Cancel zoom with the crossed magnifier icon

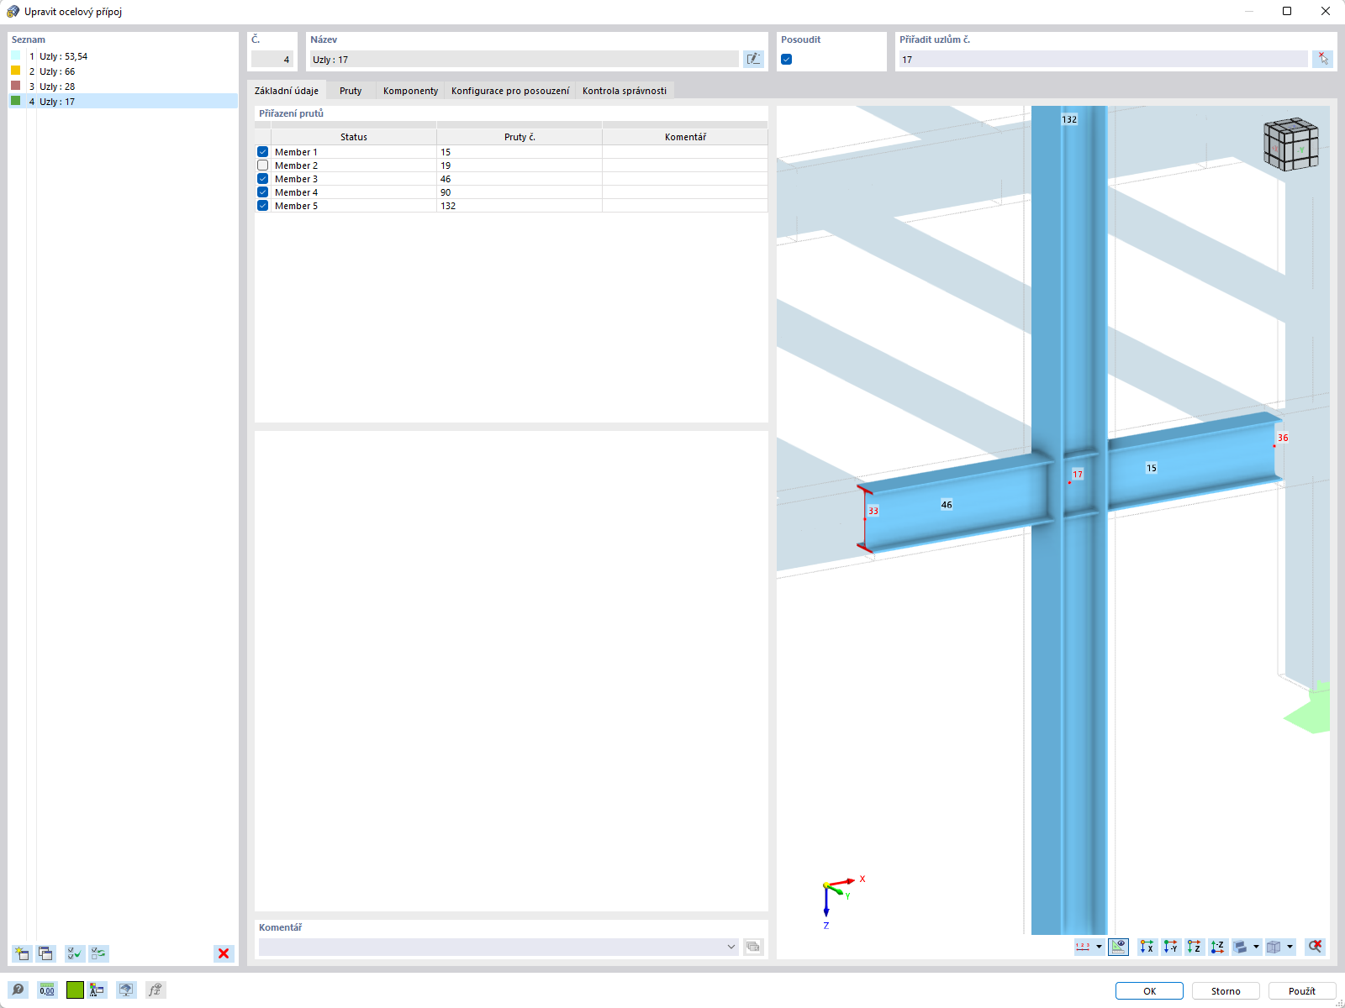pos(1315,947)
